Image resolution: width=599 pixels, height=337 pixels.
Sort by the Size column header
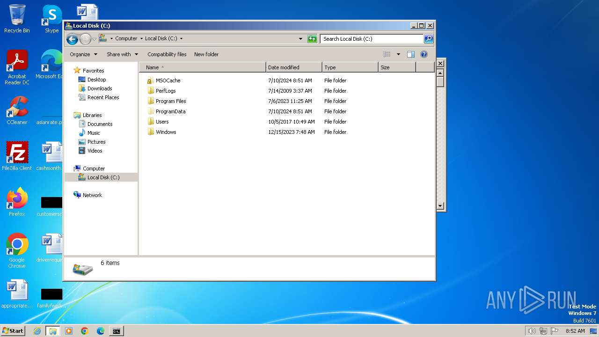click(x=397, y=67)
